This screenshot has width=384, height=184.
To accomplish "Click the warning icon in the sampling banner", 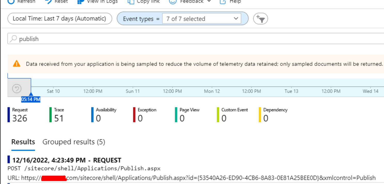I will coord(17,64).
